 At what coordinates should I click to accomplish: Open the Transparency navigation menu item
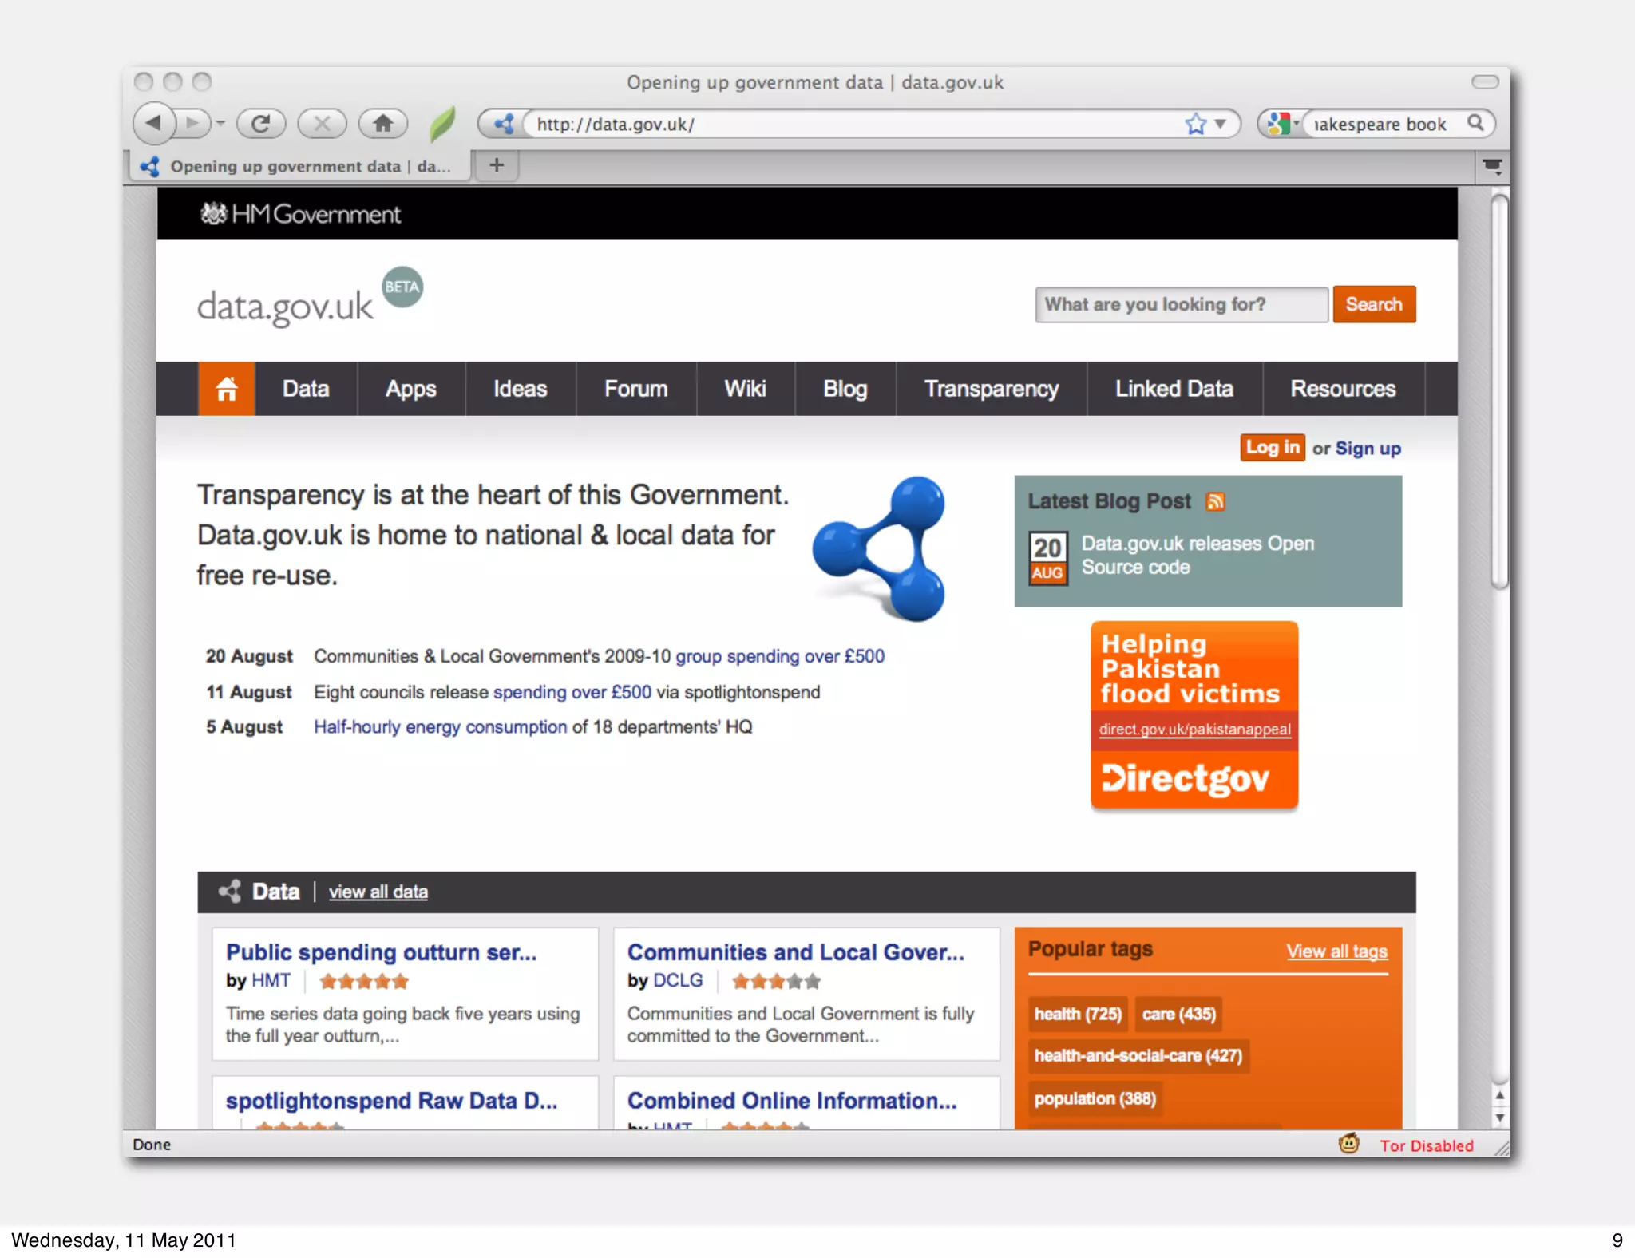(991, 389)
